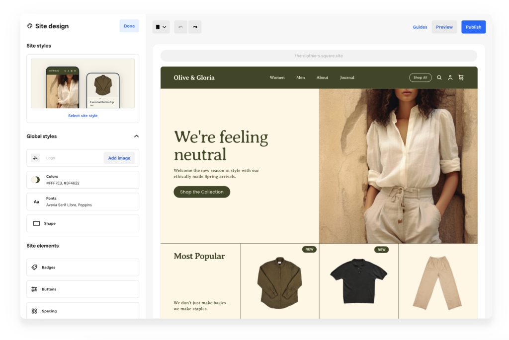Viewport: 509px width, 340px height.
Task: Open the device preview dropdown
Action: click(x=160, y=27)
